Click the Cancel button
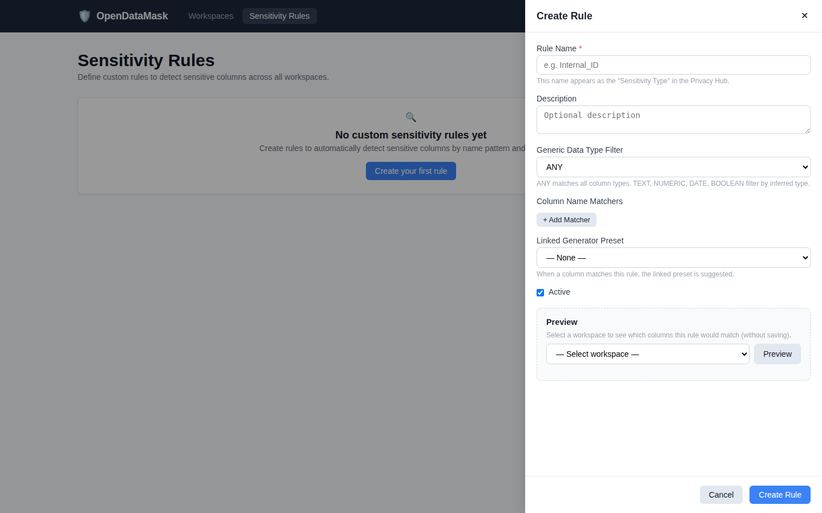Image resolution: width=822 pixels, height=513 pixels. point(721,495)
